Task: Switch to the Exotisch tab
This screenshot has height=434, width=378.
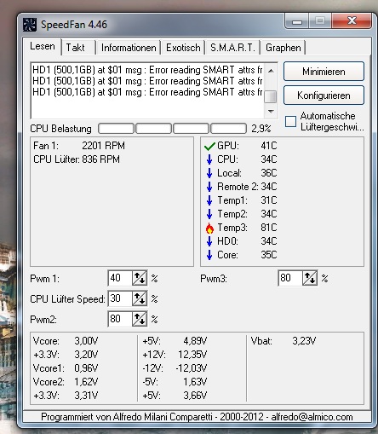Action: click(x=183, y=48)
